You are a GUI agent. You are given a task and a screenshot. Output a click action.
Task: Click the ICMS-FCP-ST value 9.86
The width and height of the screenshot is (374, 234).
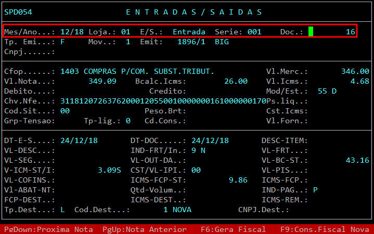[238, 180]
